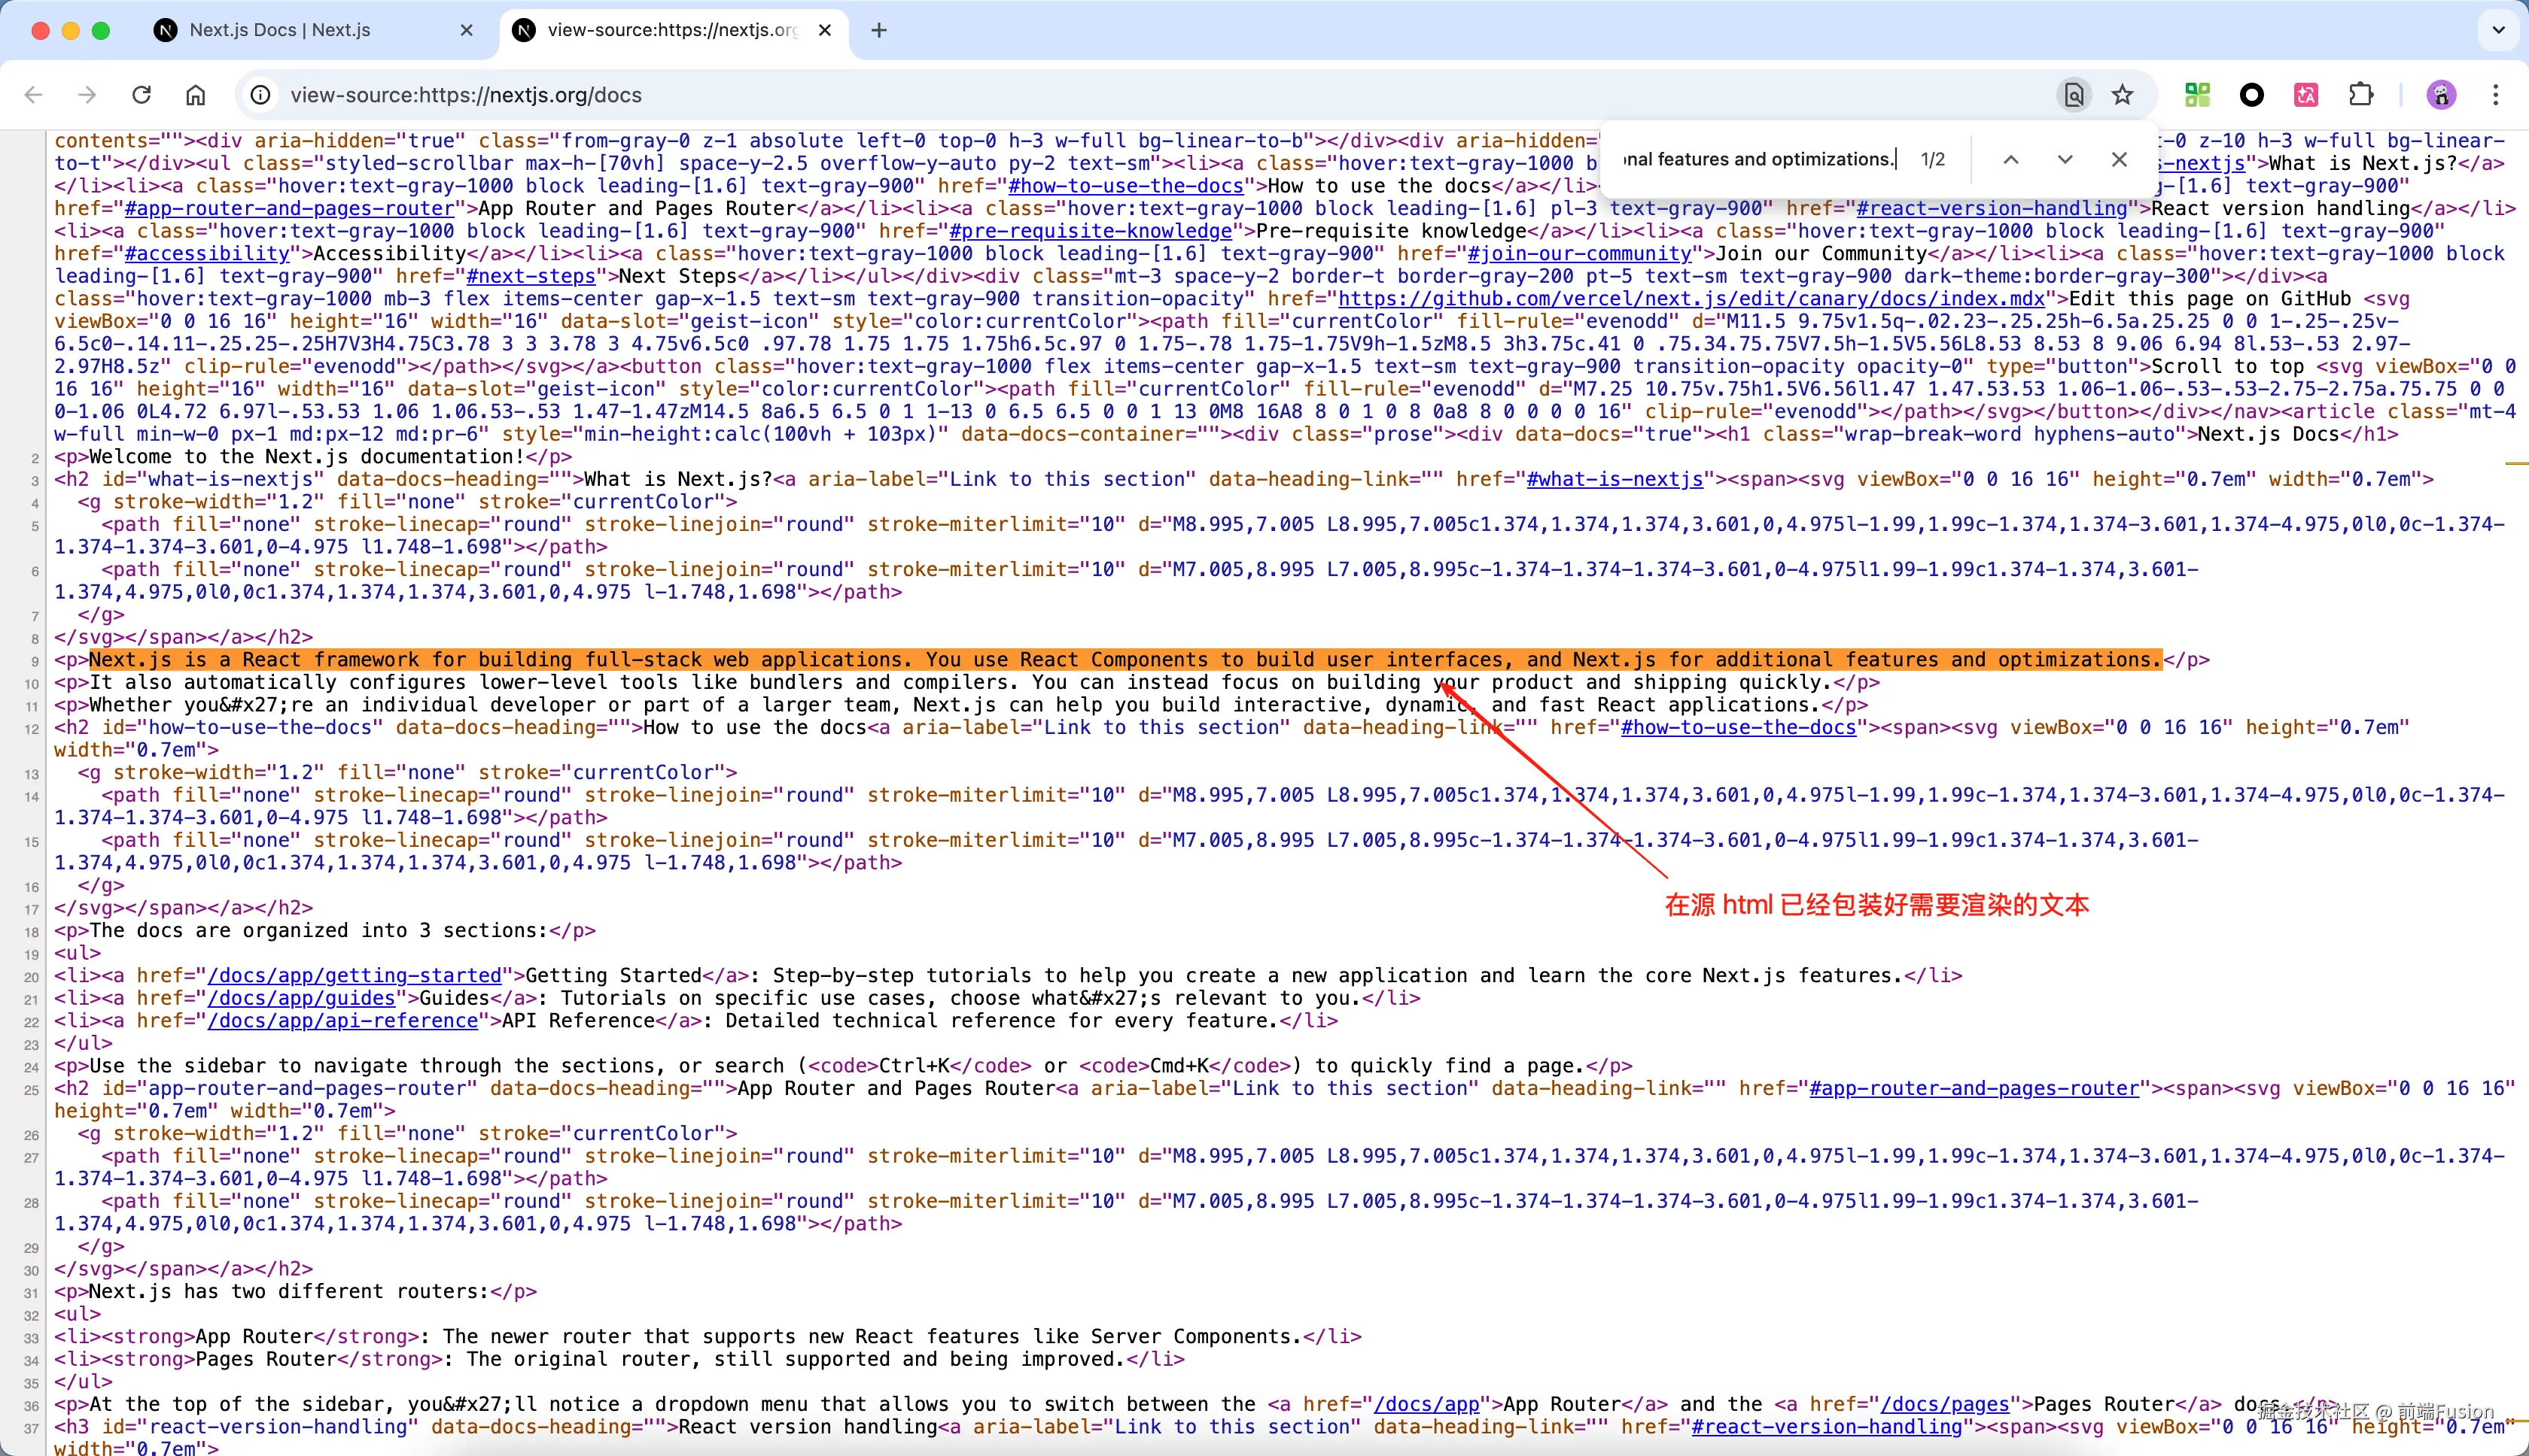Close the find bar

[2119, 160]
